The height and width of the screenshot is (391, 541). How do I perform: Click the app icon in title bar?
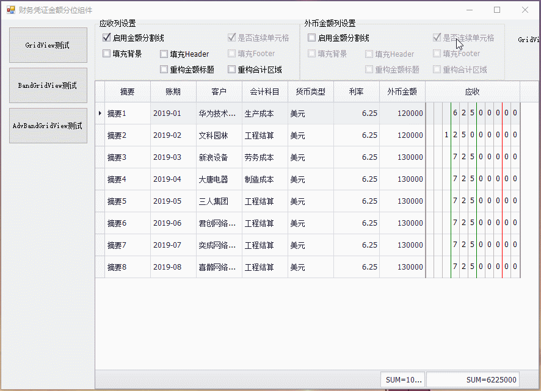(11, 10)
